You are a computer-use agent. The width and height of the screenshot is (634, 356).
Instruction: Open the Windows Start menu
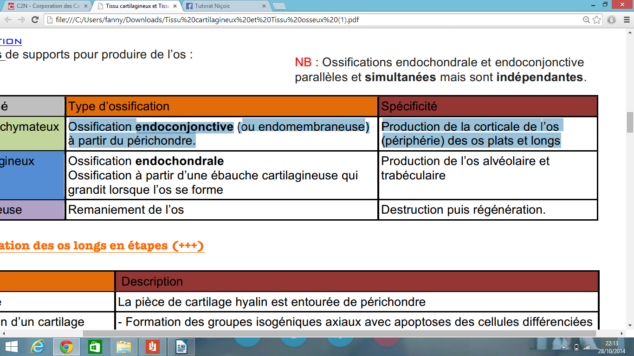pyautogui.click(x=11, y=347)
